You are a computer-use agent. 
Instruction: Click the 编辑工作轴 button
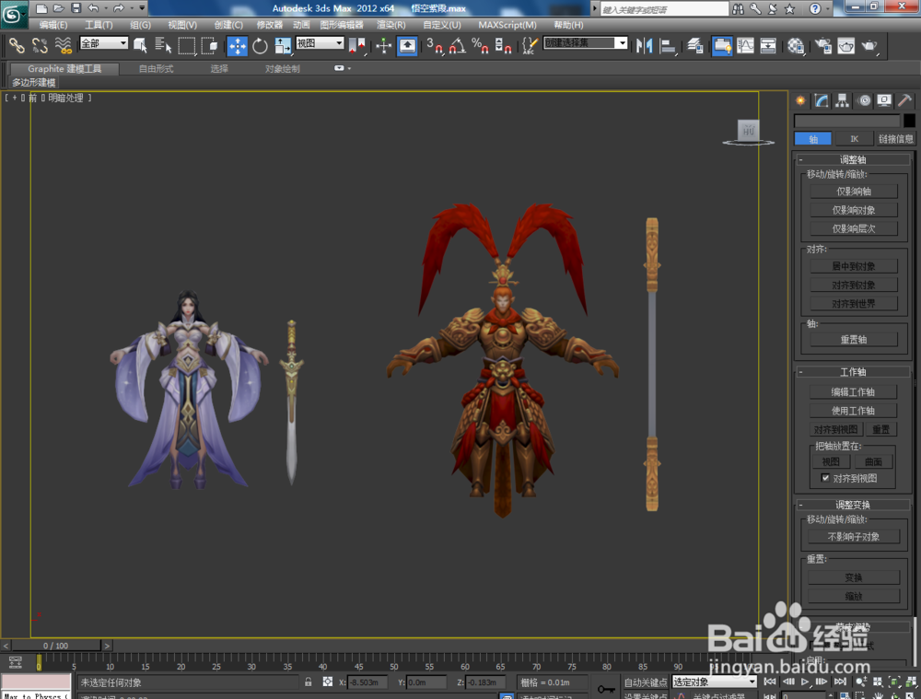click(x=853, y=391)
